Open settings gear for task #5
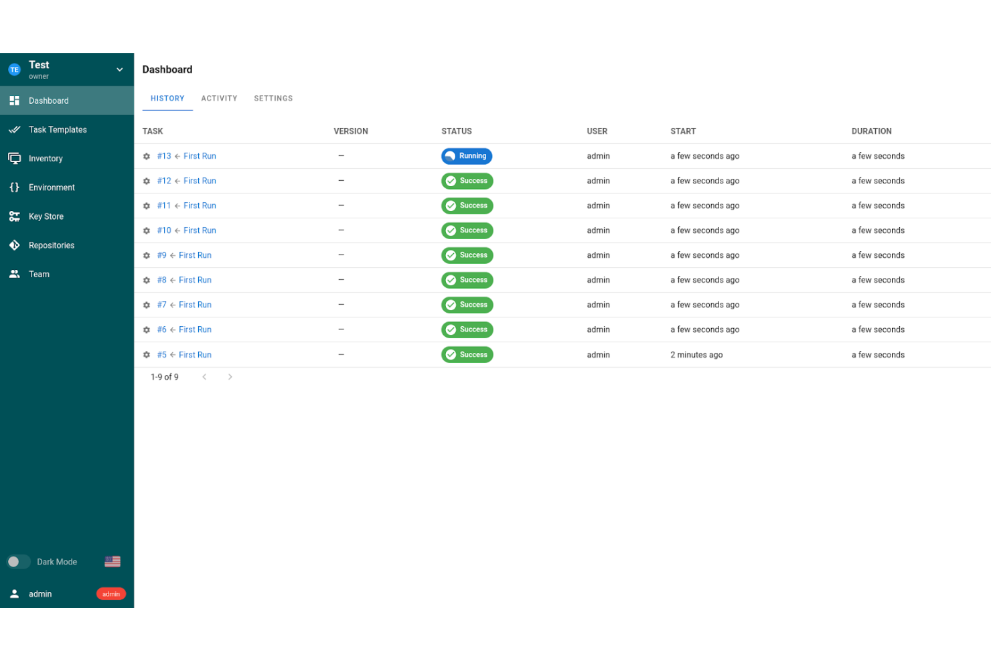The height and width of the screenshot is (661, 991). tap(146, 354)
